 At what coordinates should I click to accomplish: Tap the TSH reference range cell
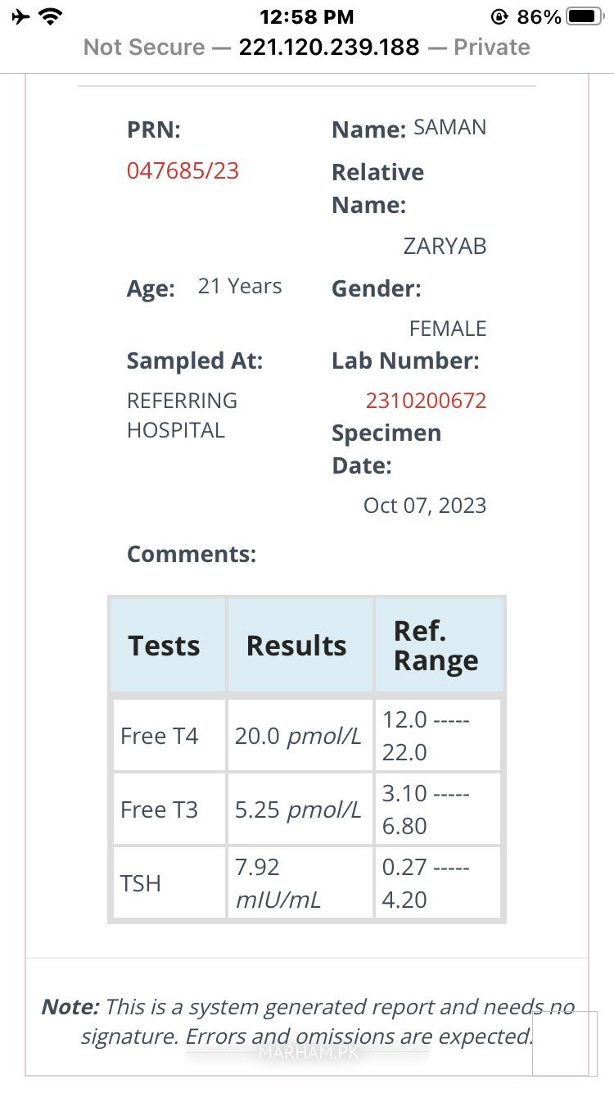(439, 883)
